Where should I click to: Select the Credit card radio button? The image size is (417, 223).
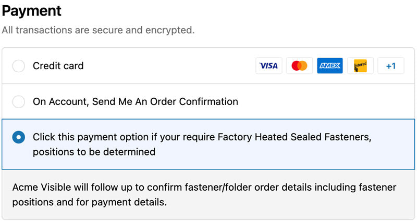(19, 66)
